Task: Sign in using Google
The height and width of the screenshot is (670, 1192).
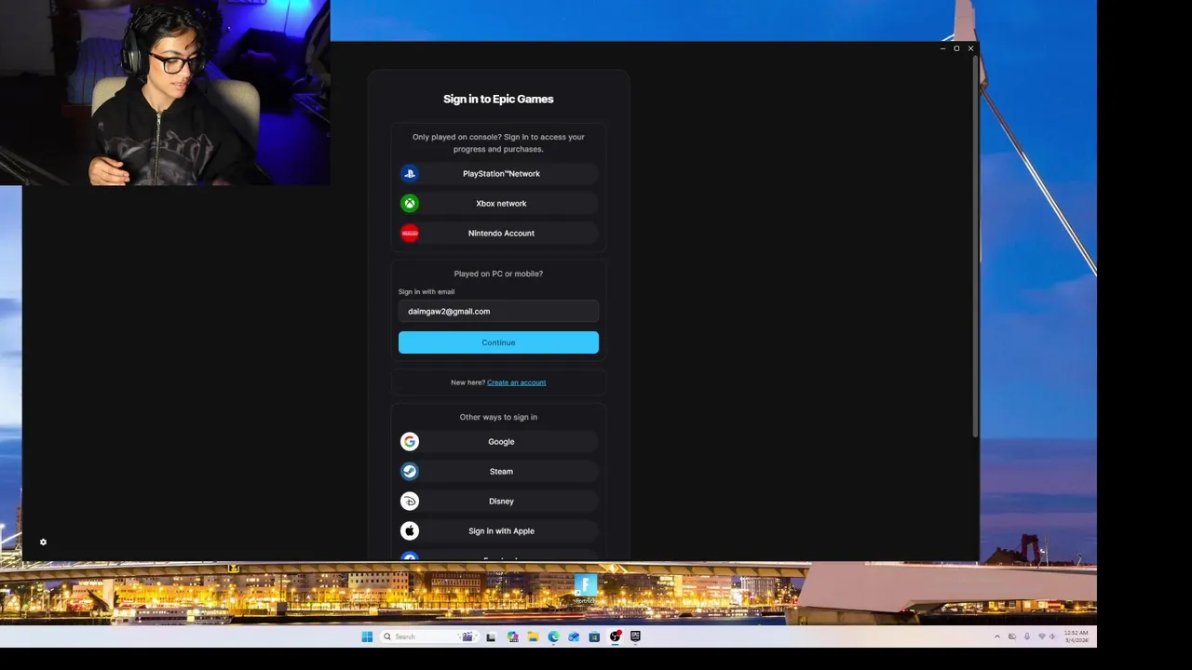Action: coord(498,441)
